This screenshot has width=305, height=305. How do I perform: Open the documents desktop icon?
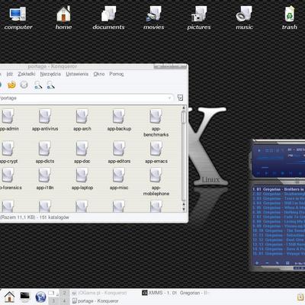coord(108,18)
